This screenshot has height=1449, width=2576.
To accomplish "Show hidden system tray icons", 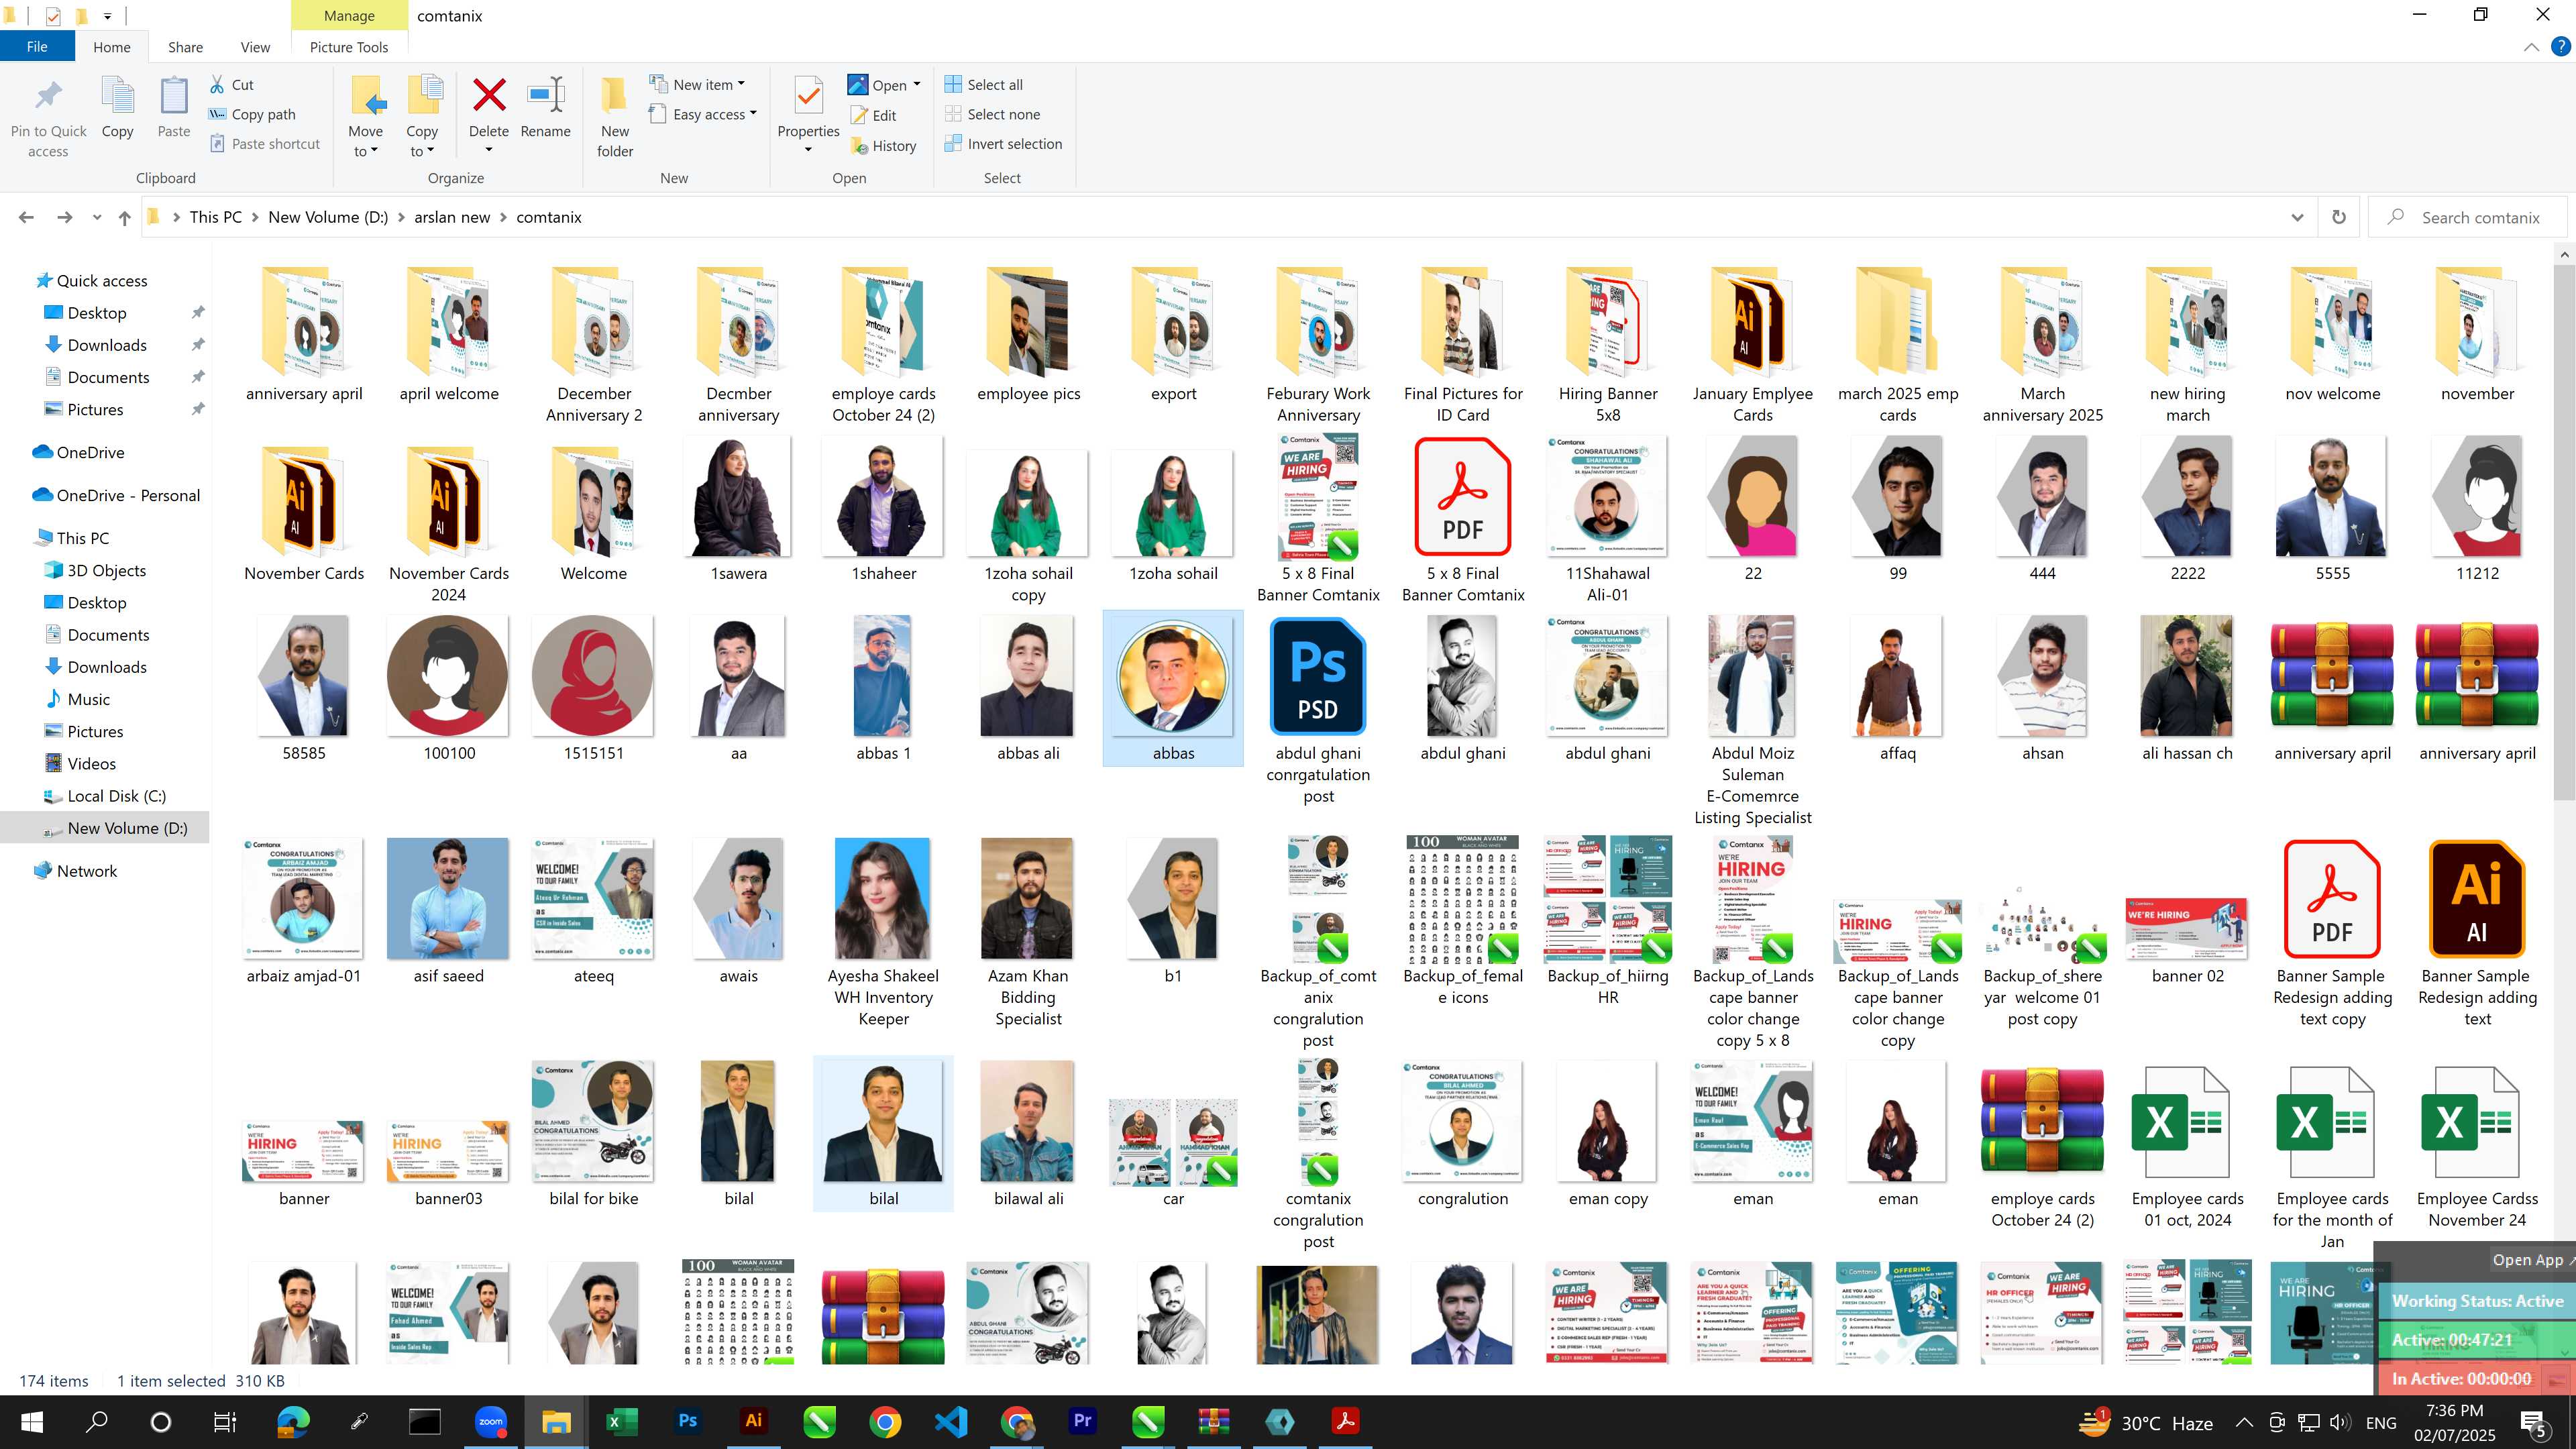I will tap(2243, 1422).
